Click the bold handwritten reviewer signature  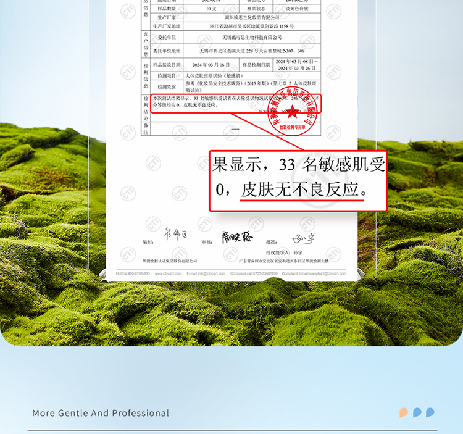(238, 237)
